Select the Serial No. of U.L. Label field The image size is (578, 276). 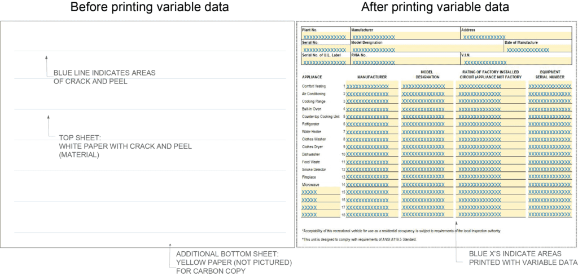point(325,63)
